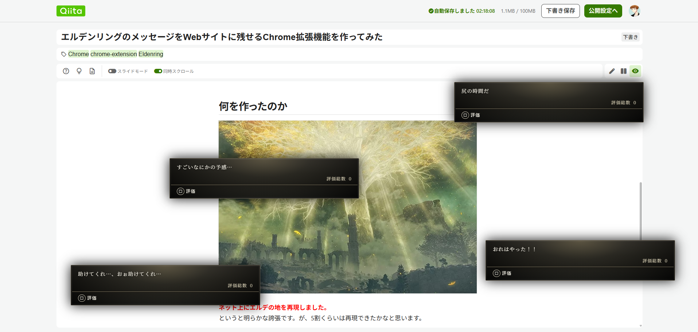Open the document template icon

pos(92,71)
